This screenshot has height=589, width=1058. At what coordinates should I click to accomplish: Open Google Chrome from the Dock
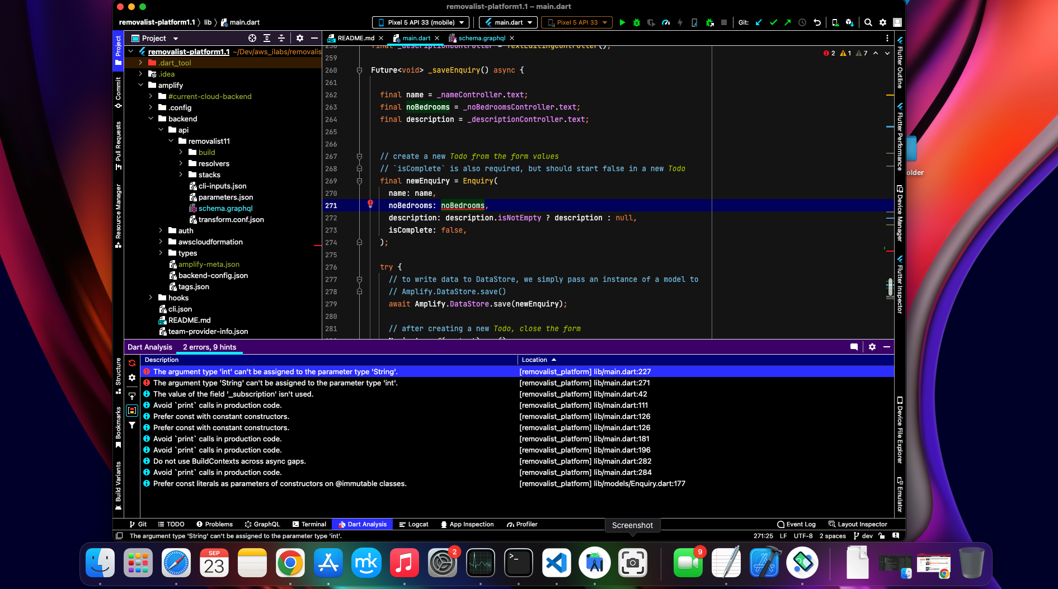[290, 563]
